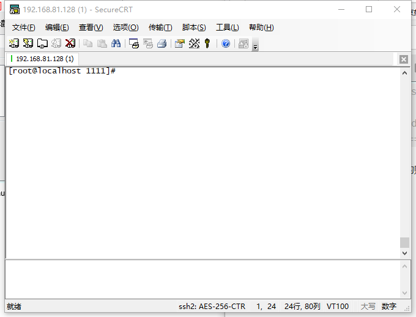Image resolution: width=416 pixels, height=317 pixels.
Task: Click the grayed Reconnect icon
Action: [x=56, y=43]
